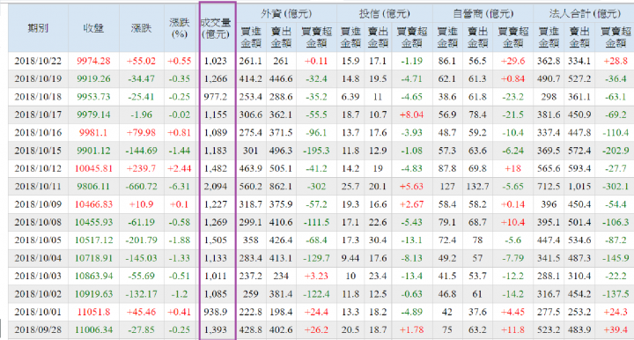Click foreign net value +26.2
Screen dimensions: 634x340
[x=317, y=330]
